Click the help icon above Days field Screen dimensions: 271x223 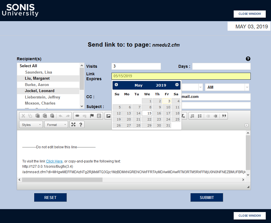(248, 59)
